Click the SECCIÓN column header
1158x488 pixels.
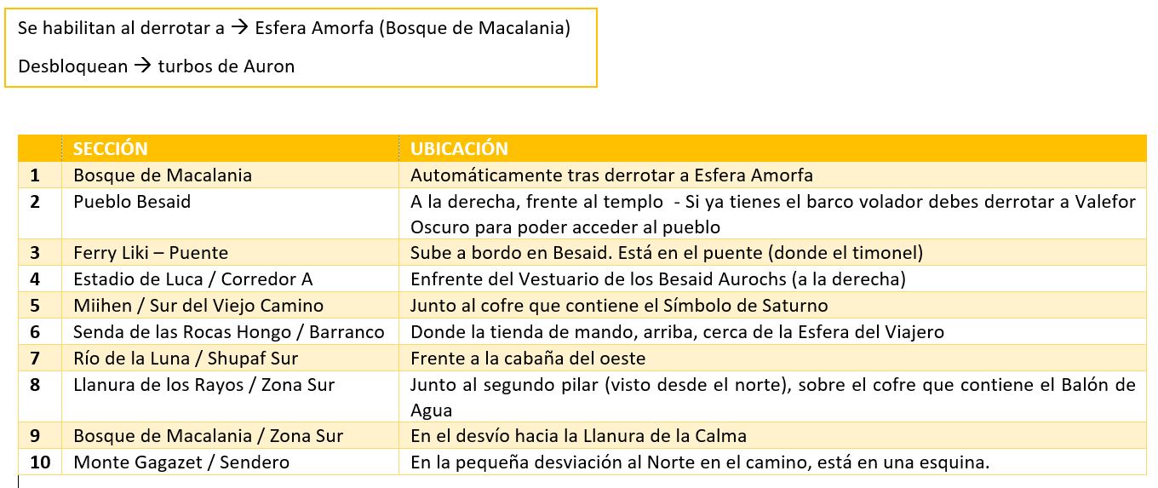click(x=111, y=148)
